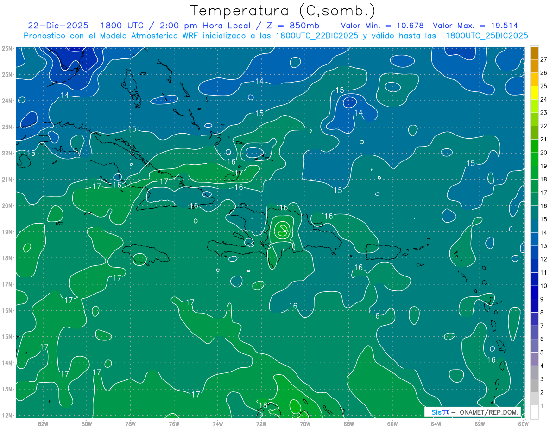Click color scale label "10"

544,286
